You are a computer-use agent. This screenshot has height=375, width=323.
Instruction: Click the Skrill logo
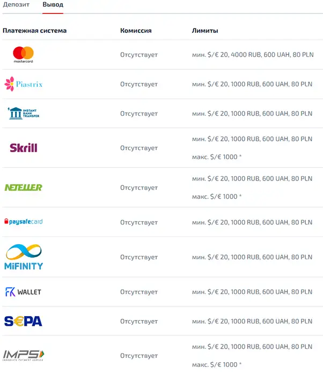point(24,148)
